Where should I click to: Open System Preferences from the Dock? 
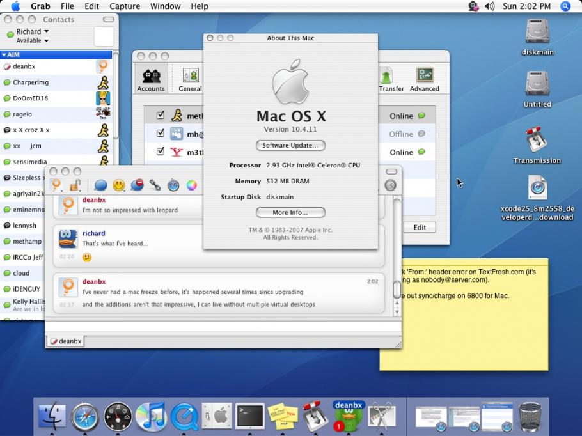point(217,417)
